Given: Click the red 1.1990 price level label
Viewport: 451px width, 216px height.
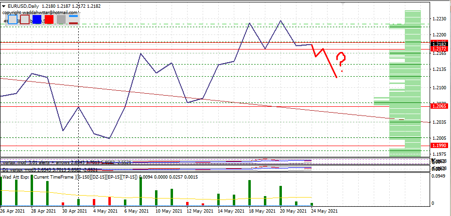Looking at the screenshot, I should click(x=439, y=145).
